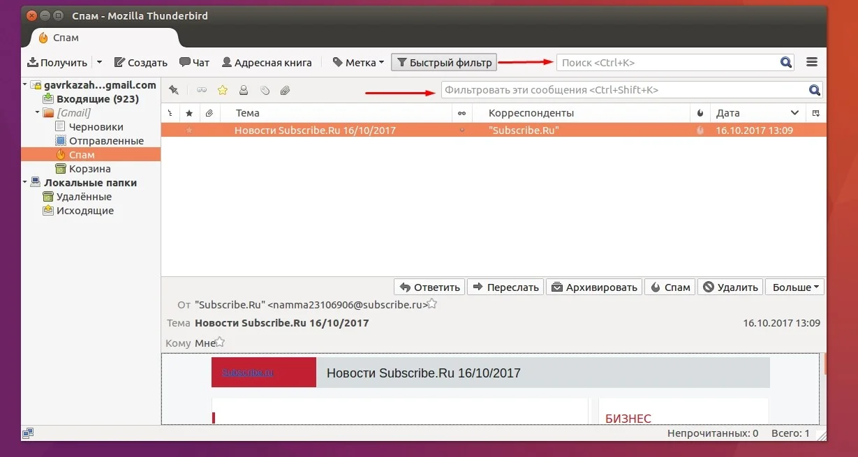Viewport: 858px width, 457px height.
Task: Toggle read dot on Subscribe.Ru message row
Action: coord(461,130)
